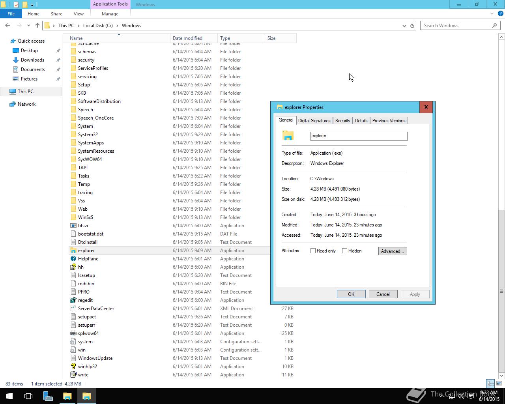Switch to the Security tab
This screenshot has width=505, height=404.
coord(342,121)
